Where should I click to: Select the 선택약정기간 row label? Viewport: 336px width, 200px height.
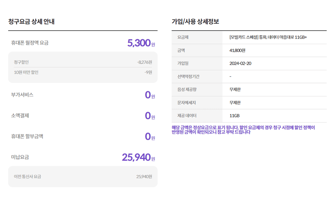(x=188, y=76)
